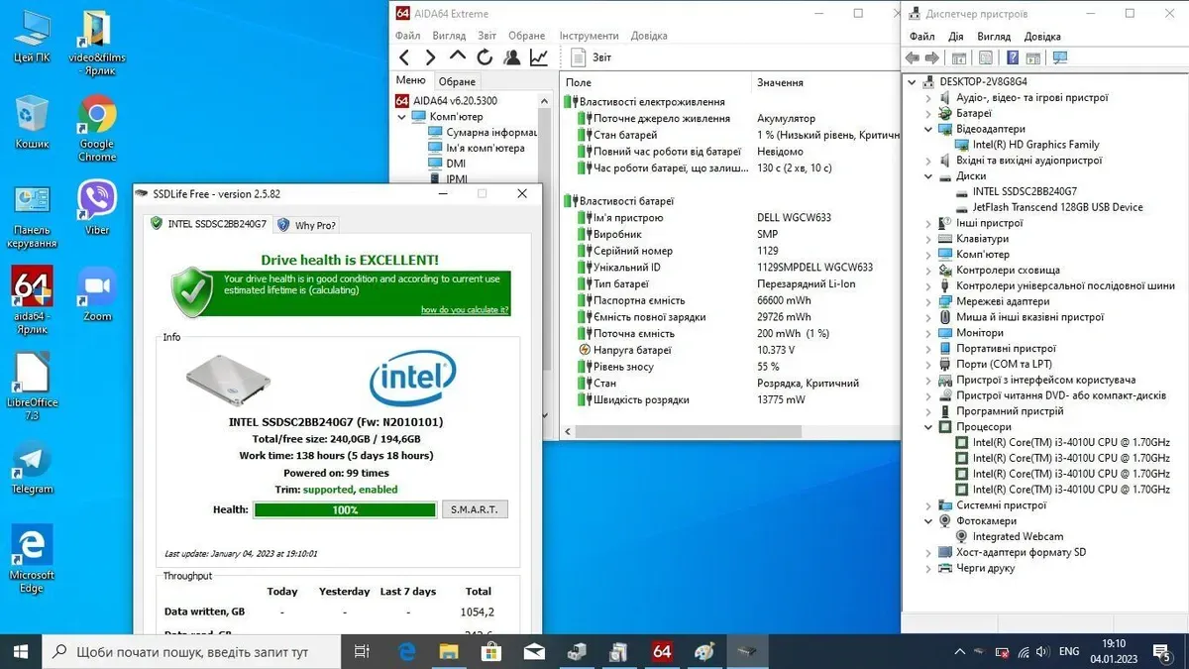Click Task View button on taskbar
Image resolution: width=1189 pixels, height=669 pixels.
362,651
